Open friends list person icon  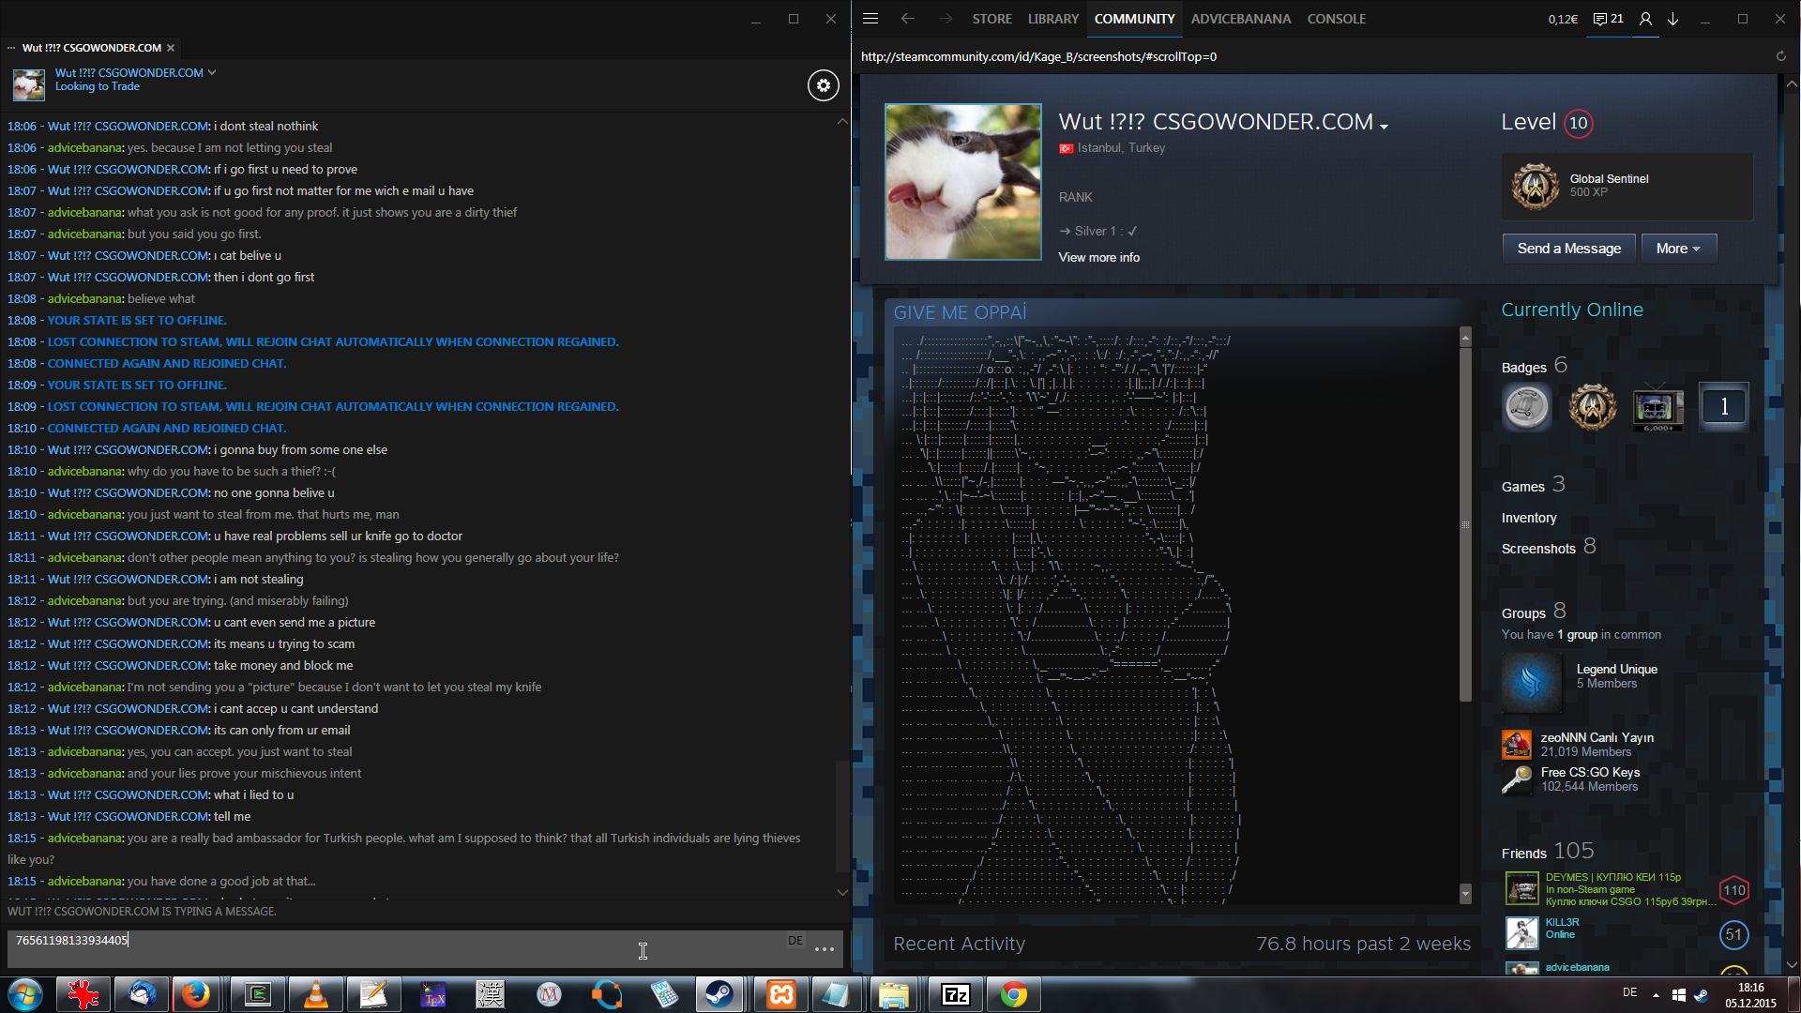point(1645,19)
